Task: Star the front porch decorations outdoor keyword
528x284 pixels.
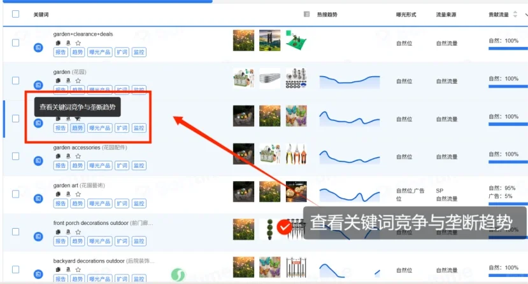Action: 78,231
